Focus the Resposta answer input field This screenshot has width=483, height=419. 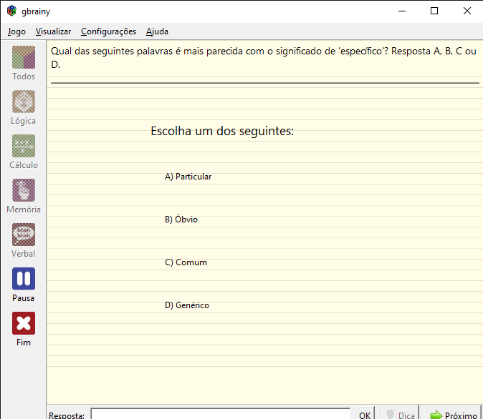pos(220,414)
